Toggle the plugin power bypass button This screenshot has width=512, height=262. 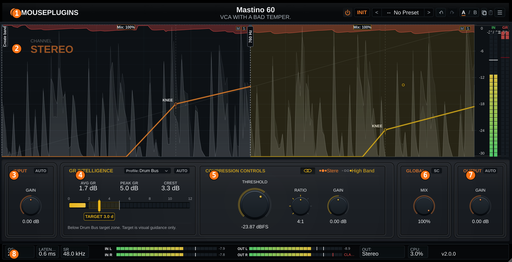click(348, 13)
